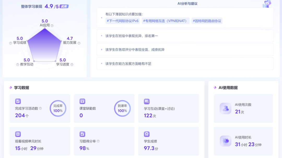Click the 完成学习活动数 document icon

point(18,102)
